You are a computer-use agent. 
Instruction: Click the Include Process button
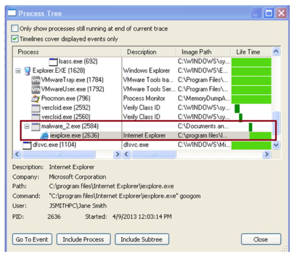[83, 239]
